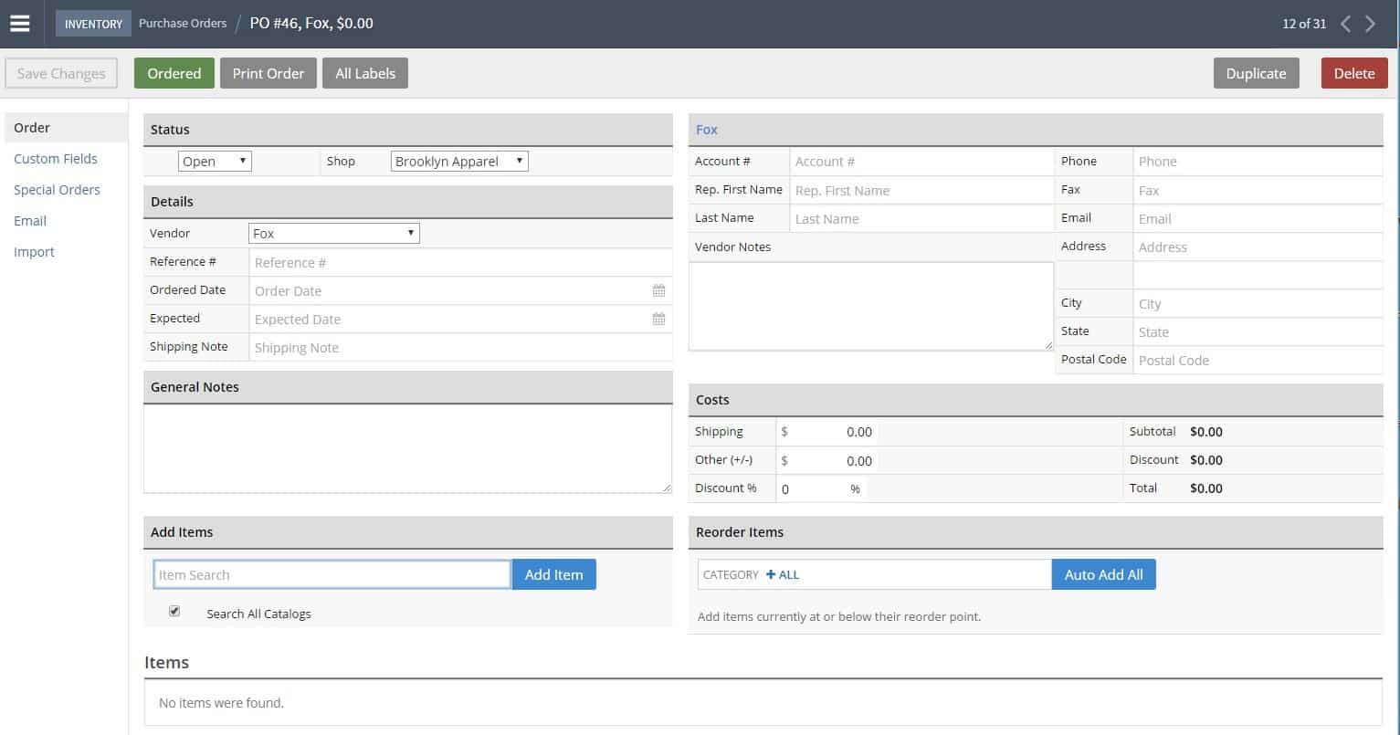Open the Status dropdown showing Open
The width and height of the screenshot is (1400, 735).
(x=215, y=162)
